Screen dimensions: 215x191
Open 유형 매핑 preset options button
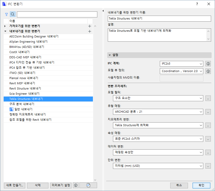(208, 112)
